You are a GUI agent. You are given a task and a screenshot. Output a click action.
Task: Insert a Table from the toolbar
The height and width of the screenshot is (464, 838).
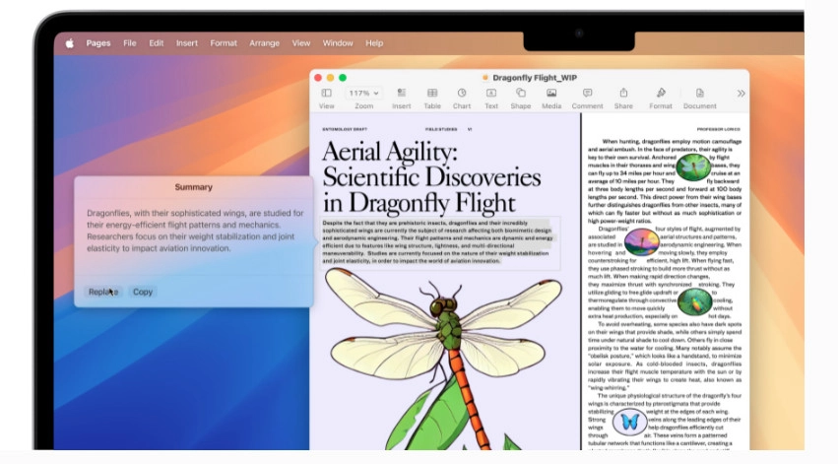pos(431,94)
